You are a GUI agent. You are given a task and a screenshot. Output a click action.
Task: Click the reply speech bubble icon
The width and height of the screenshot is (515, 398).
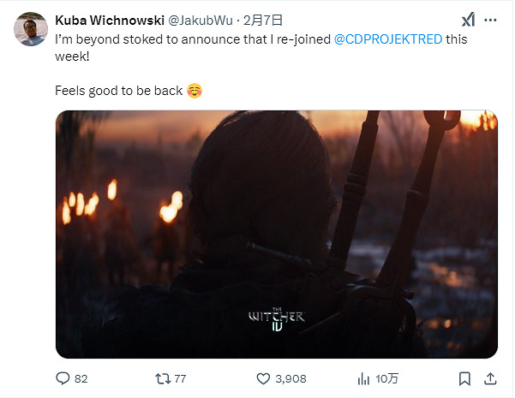coord(63,377)
